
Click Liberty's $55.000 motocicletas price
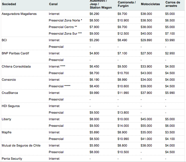click(146, 126)
